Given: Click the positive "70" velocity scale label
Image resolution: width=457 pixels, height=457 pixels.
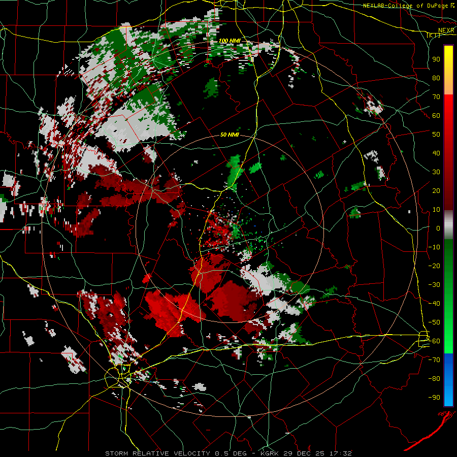Looking at the screenshot, I should point(436,97).
